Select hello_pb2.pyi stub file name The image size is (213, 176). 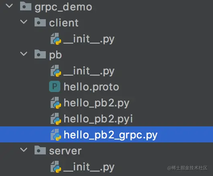coord(98,119)
